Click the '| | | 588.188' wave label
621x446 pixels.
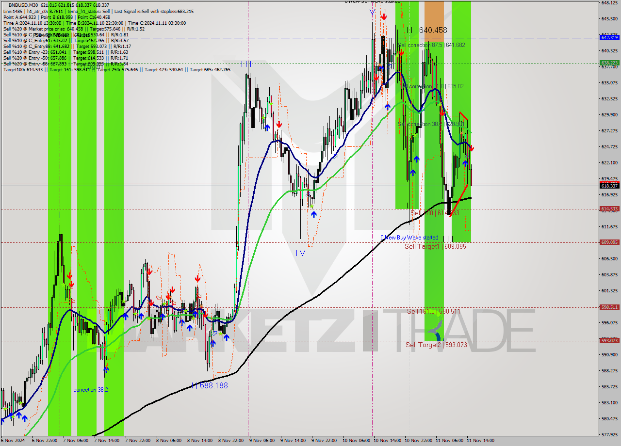pos(207,385)
